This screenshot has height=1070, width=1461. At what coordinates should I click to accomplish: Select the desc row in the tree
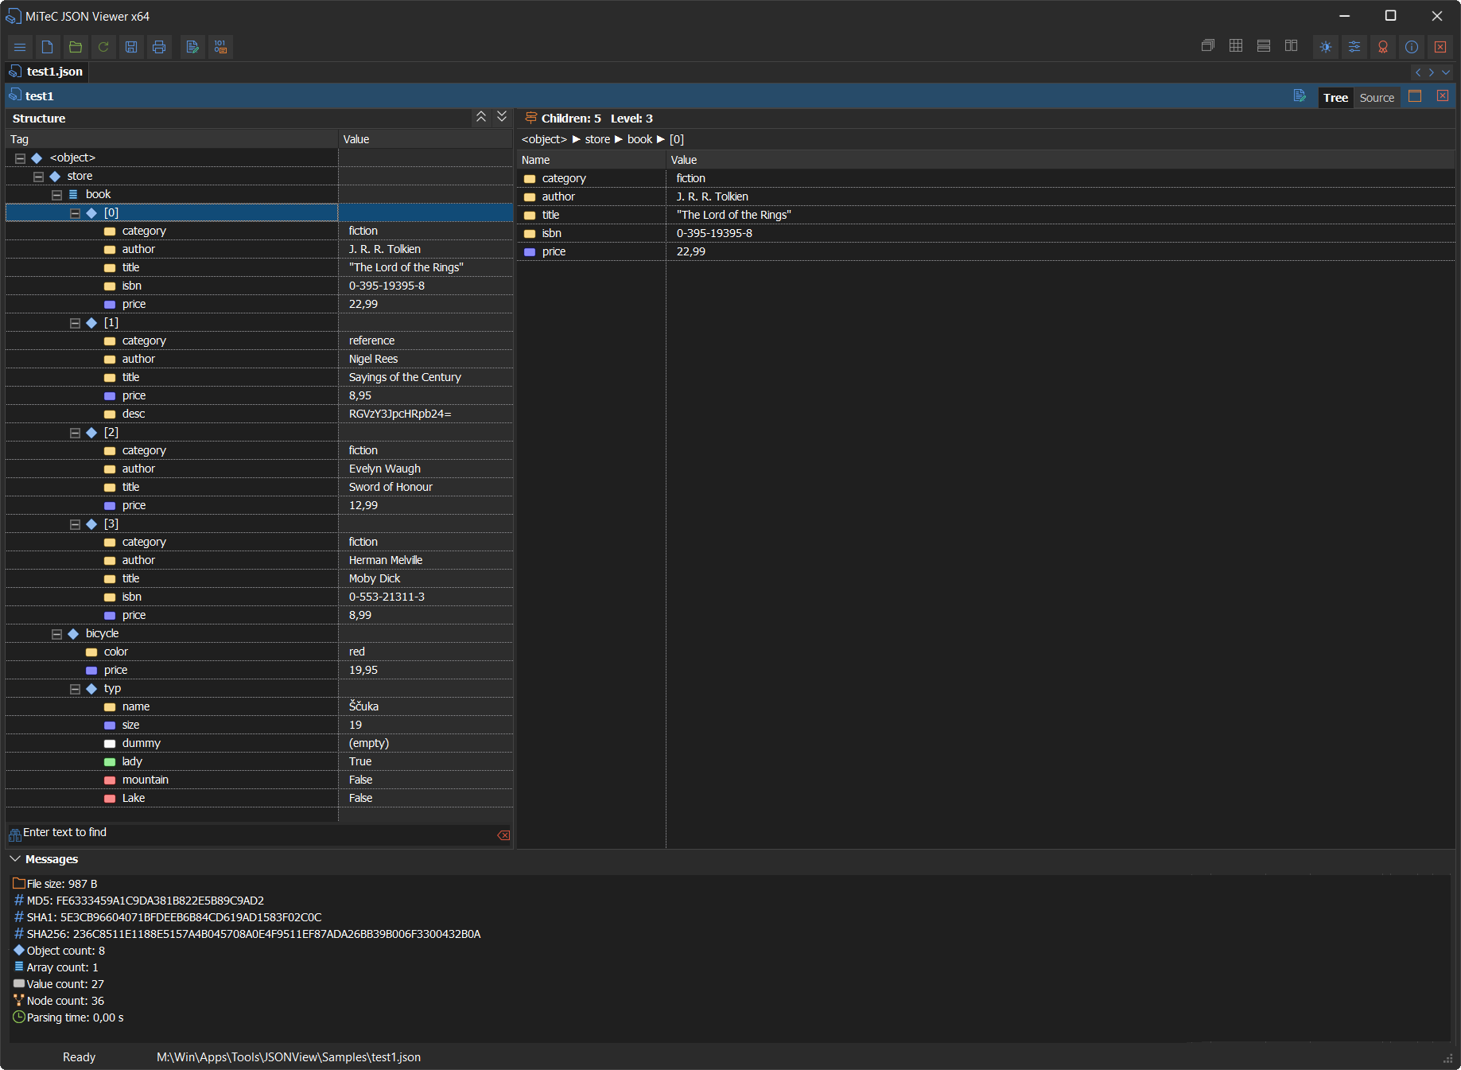(x=259, y=414)
